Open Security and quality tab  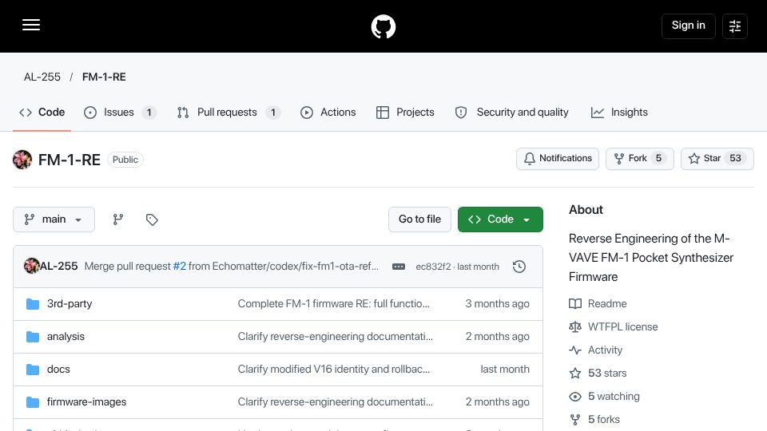[511, 113]
